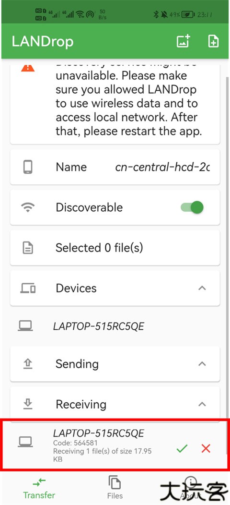
Task: Open the Transfer tab
Action: tap(39, 487)
